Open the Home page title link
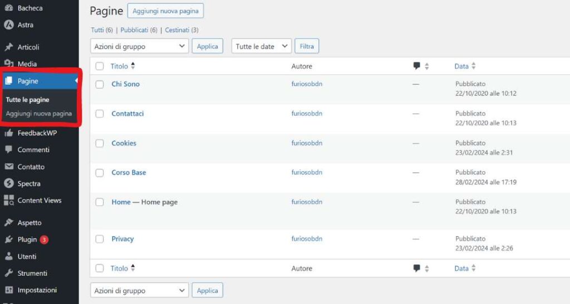This screenshot has height=304, width=570. (121, 202)
